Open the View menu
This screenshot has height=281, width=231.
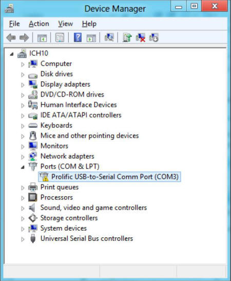coord(65,24)
